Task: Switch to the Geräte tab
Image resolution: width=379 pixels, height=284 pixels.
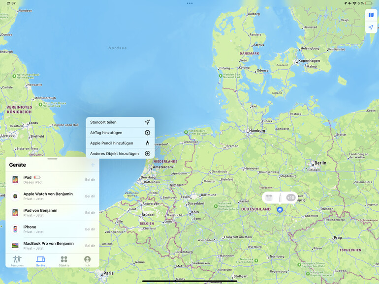Action: click(x=40, y=261)
